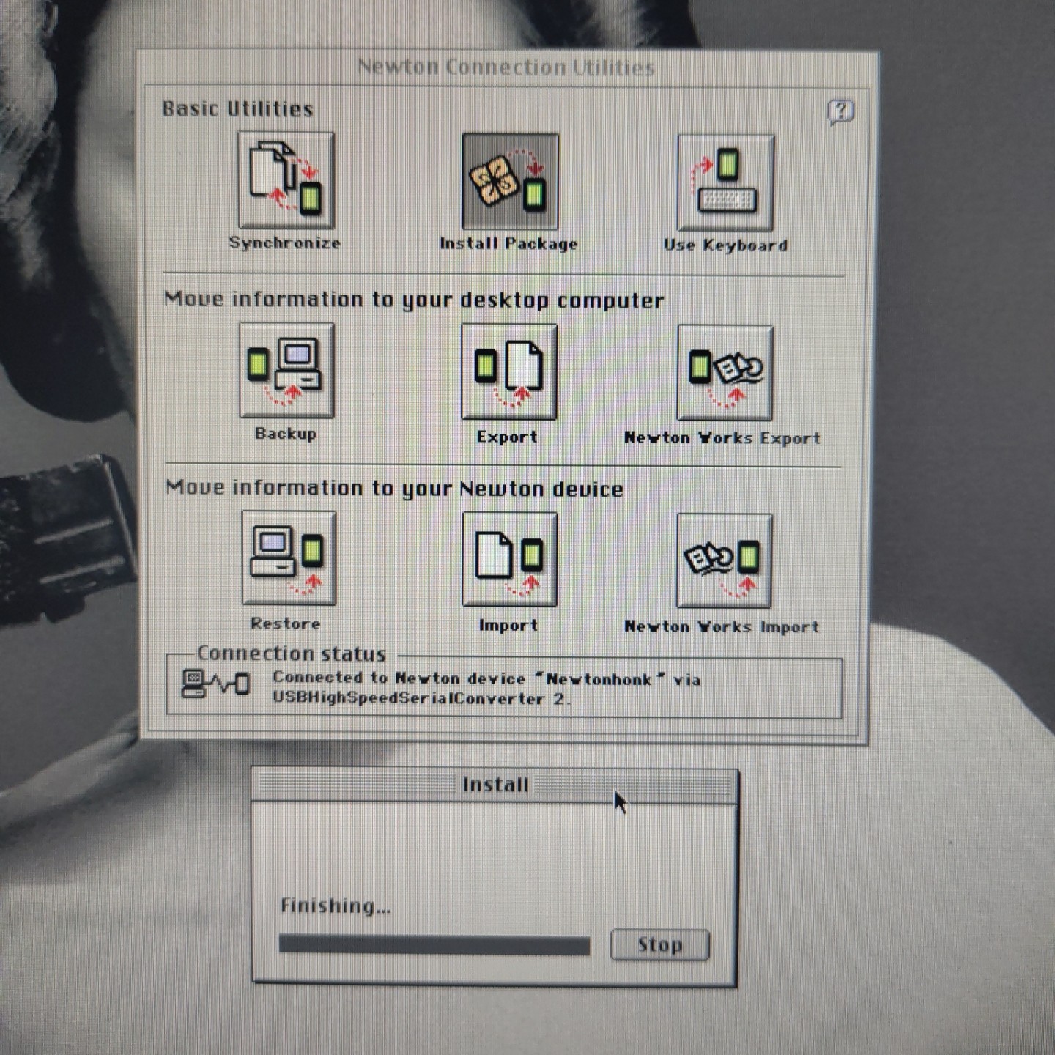The height and width of the screenshot is (1055, 1055).
Task: Select the Install Package icon
Action: click(510, 182)
